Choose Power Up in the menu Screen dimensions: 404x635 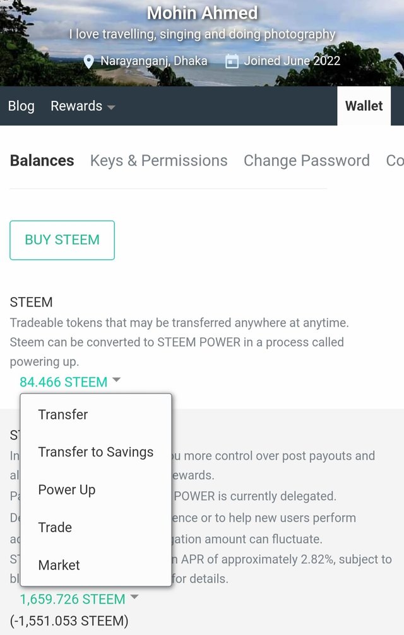click(x=67, y=490)
